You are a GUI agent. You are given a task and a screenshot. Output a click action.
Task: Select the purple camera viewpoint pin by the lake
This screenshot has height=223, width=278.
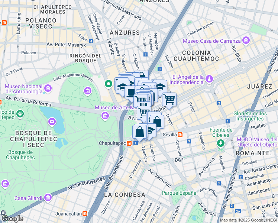52,122
